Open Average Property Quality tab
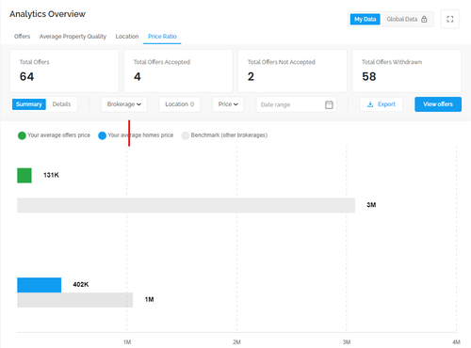471x348 pixels. click(x=73, y=37)
